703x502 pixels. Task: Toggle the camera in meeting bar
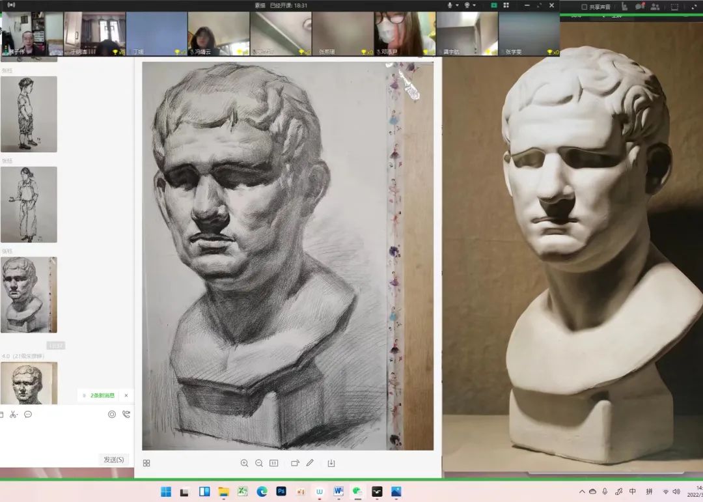point(467,5)
